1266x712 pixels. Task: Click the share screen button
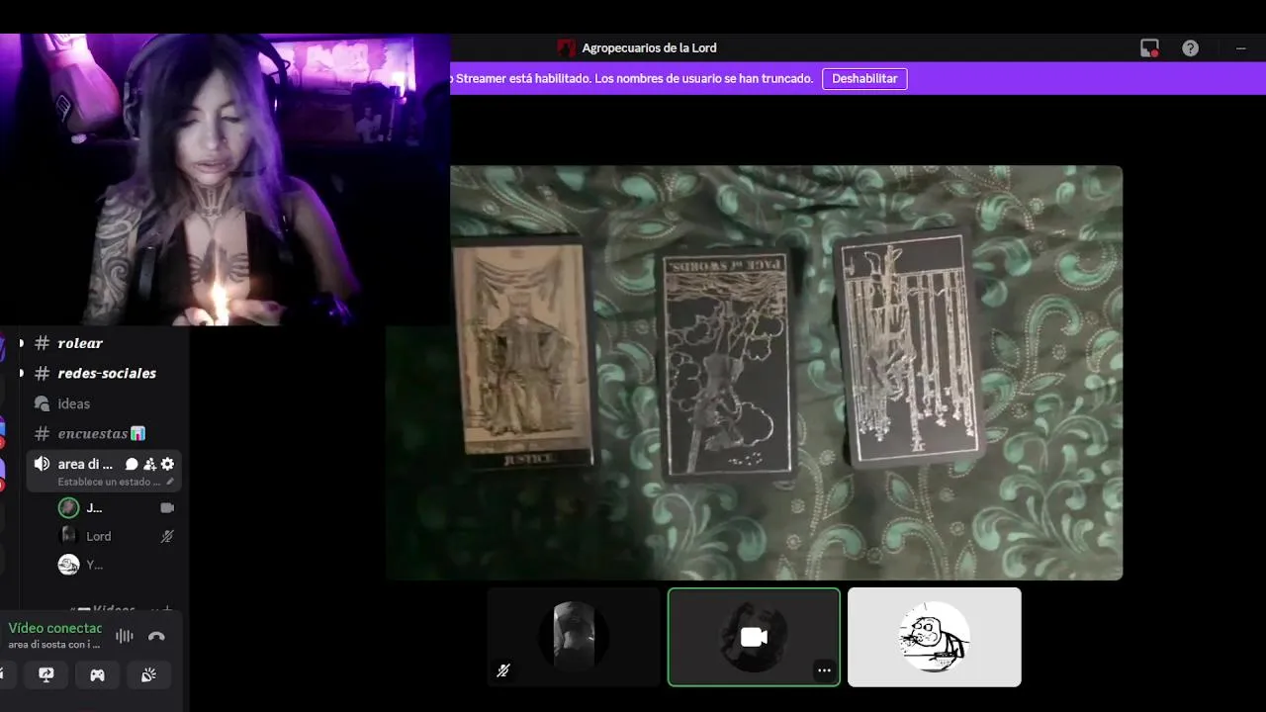click(46, 674)
